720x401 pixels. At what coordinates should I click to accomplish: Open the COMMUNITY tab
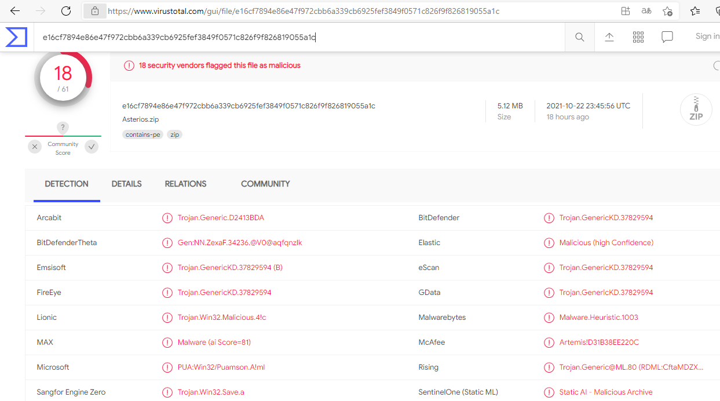[265, 184]
